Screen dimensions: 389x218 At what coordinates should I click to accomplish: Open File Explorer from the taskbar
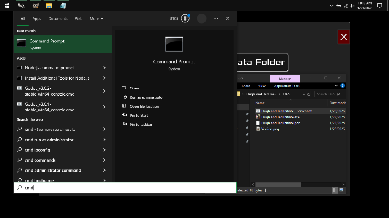[49, 6]
